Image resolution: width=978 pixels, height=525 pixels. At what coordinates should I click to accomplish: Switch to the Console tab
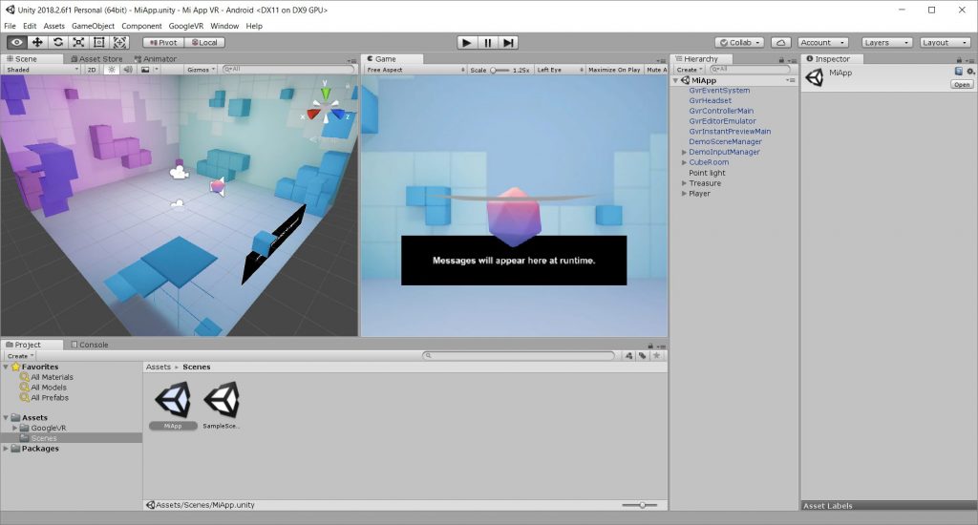93,345
